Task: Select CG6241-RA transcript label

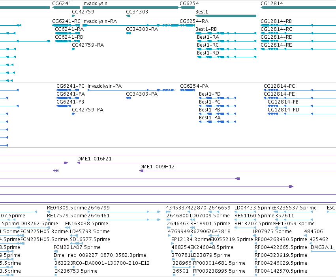Action: click(x=69, y=29)
